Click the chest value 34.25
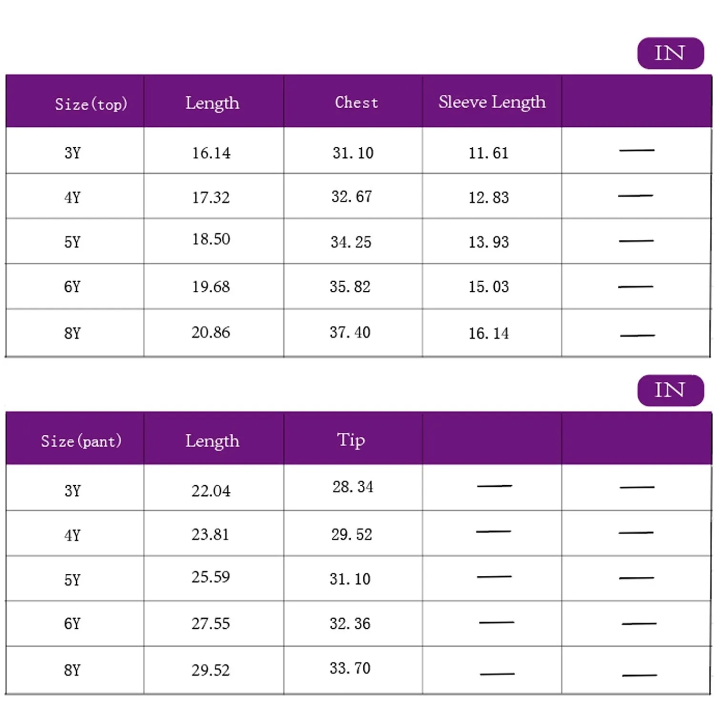715x715 pixels. pyautogui.click(x=351, y=242)
